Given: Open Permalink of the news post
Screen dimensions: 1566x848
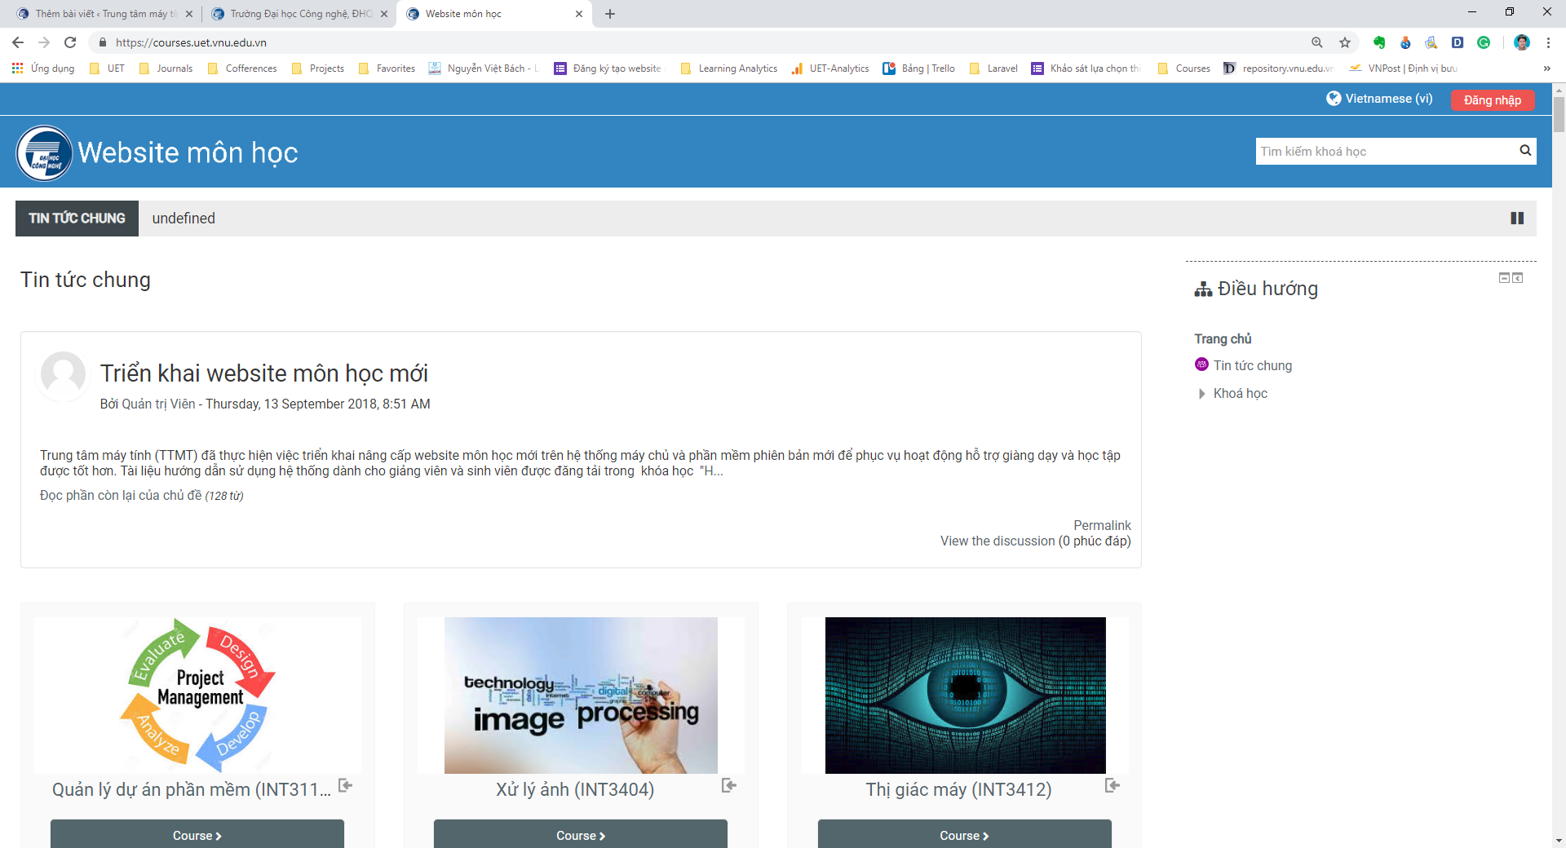Looking at the screenshot, I should [x=1102, y=525].
